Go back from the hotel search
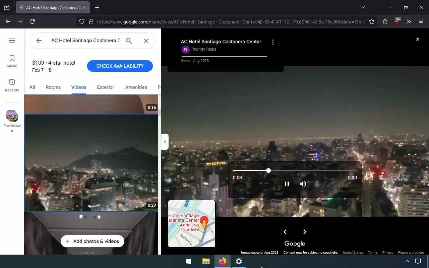The width and height of the screenshot is (429, 268). tap(39, 41)
